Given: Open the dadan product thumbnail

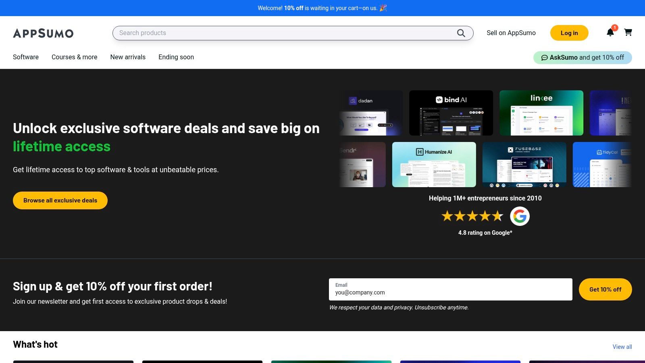Looking at the screenshot, I should [371, 113].
